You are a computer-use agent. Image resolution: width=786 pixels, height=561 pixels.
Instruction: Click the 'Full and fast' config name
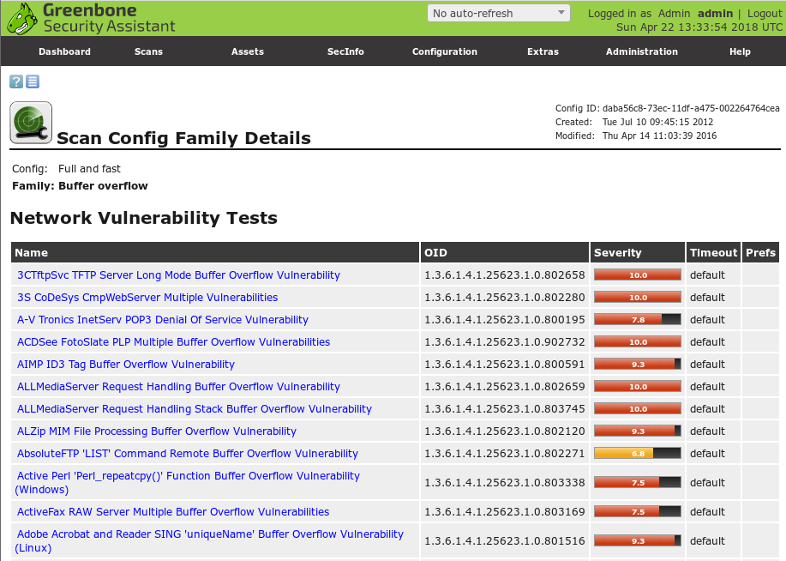pyautogui.click(x=89, y=169)
